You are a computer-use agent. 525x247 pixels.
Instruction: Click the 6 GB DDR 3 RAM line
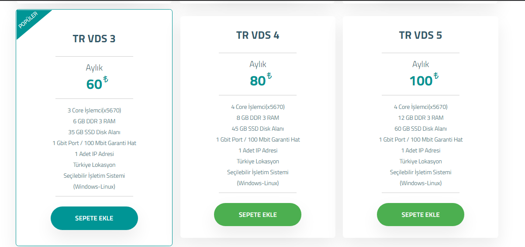click(94, 121)
